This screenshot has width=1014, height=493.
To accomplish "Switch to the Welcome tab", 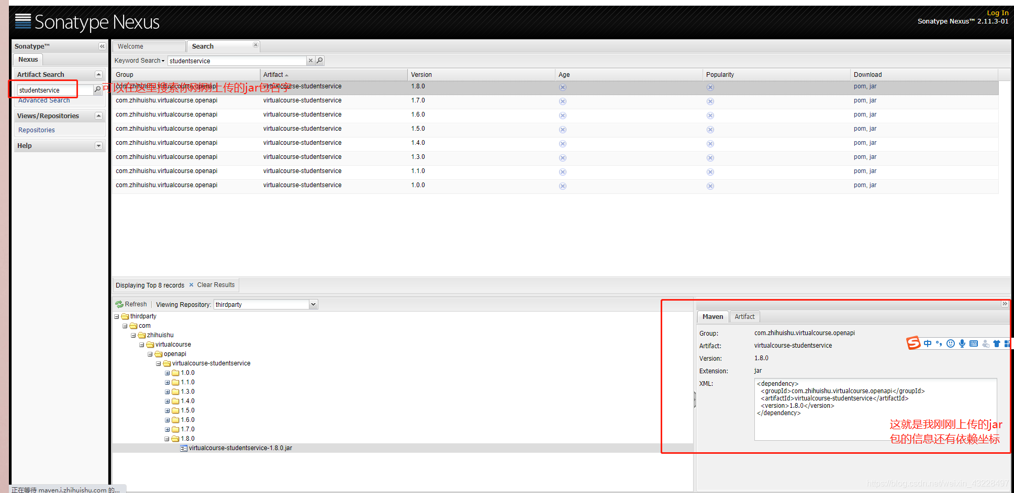I will coord(149,47).
